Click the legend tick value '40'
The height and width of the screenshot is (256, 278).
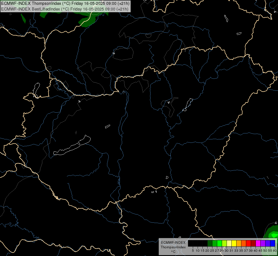click(x=256, y=251)
